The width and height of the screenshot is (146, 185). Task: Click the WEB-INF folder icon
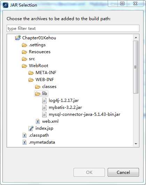point(31,80)
